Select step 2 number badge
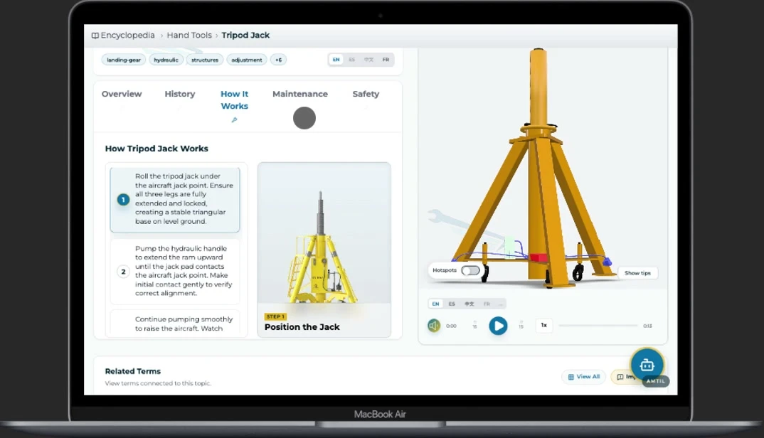Image resolution: width=764 pixels, height=438 pixels. 123,271
